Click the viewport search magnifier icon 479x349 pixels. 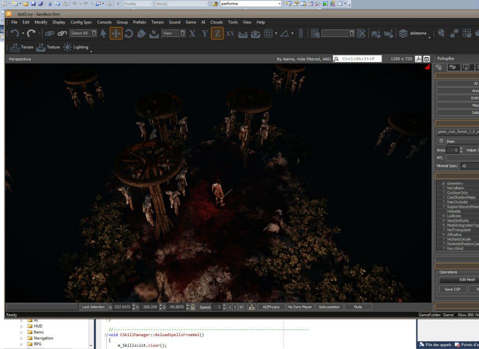(336, 59)
